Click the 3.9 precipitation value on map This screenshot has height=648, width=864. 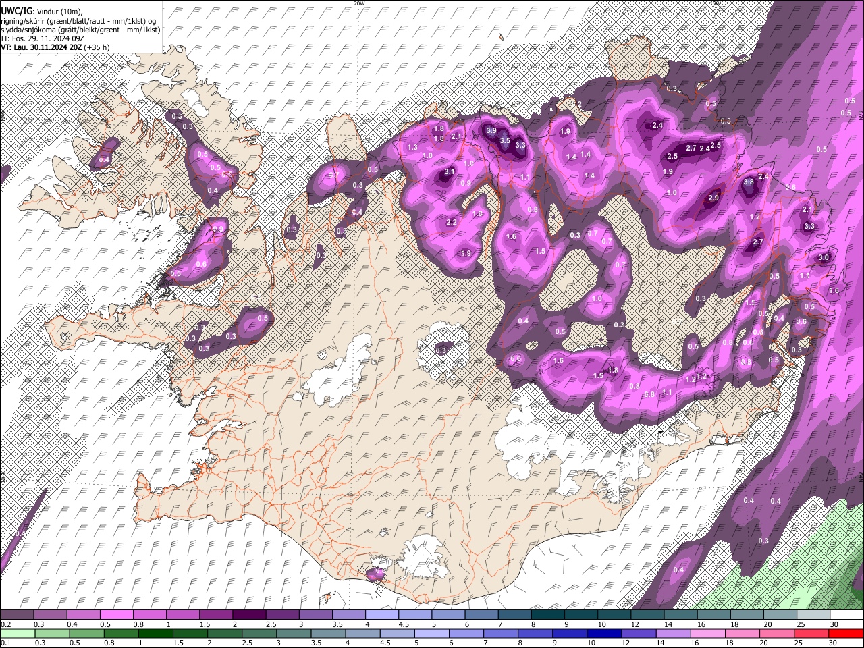(x=491, y=130)
